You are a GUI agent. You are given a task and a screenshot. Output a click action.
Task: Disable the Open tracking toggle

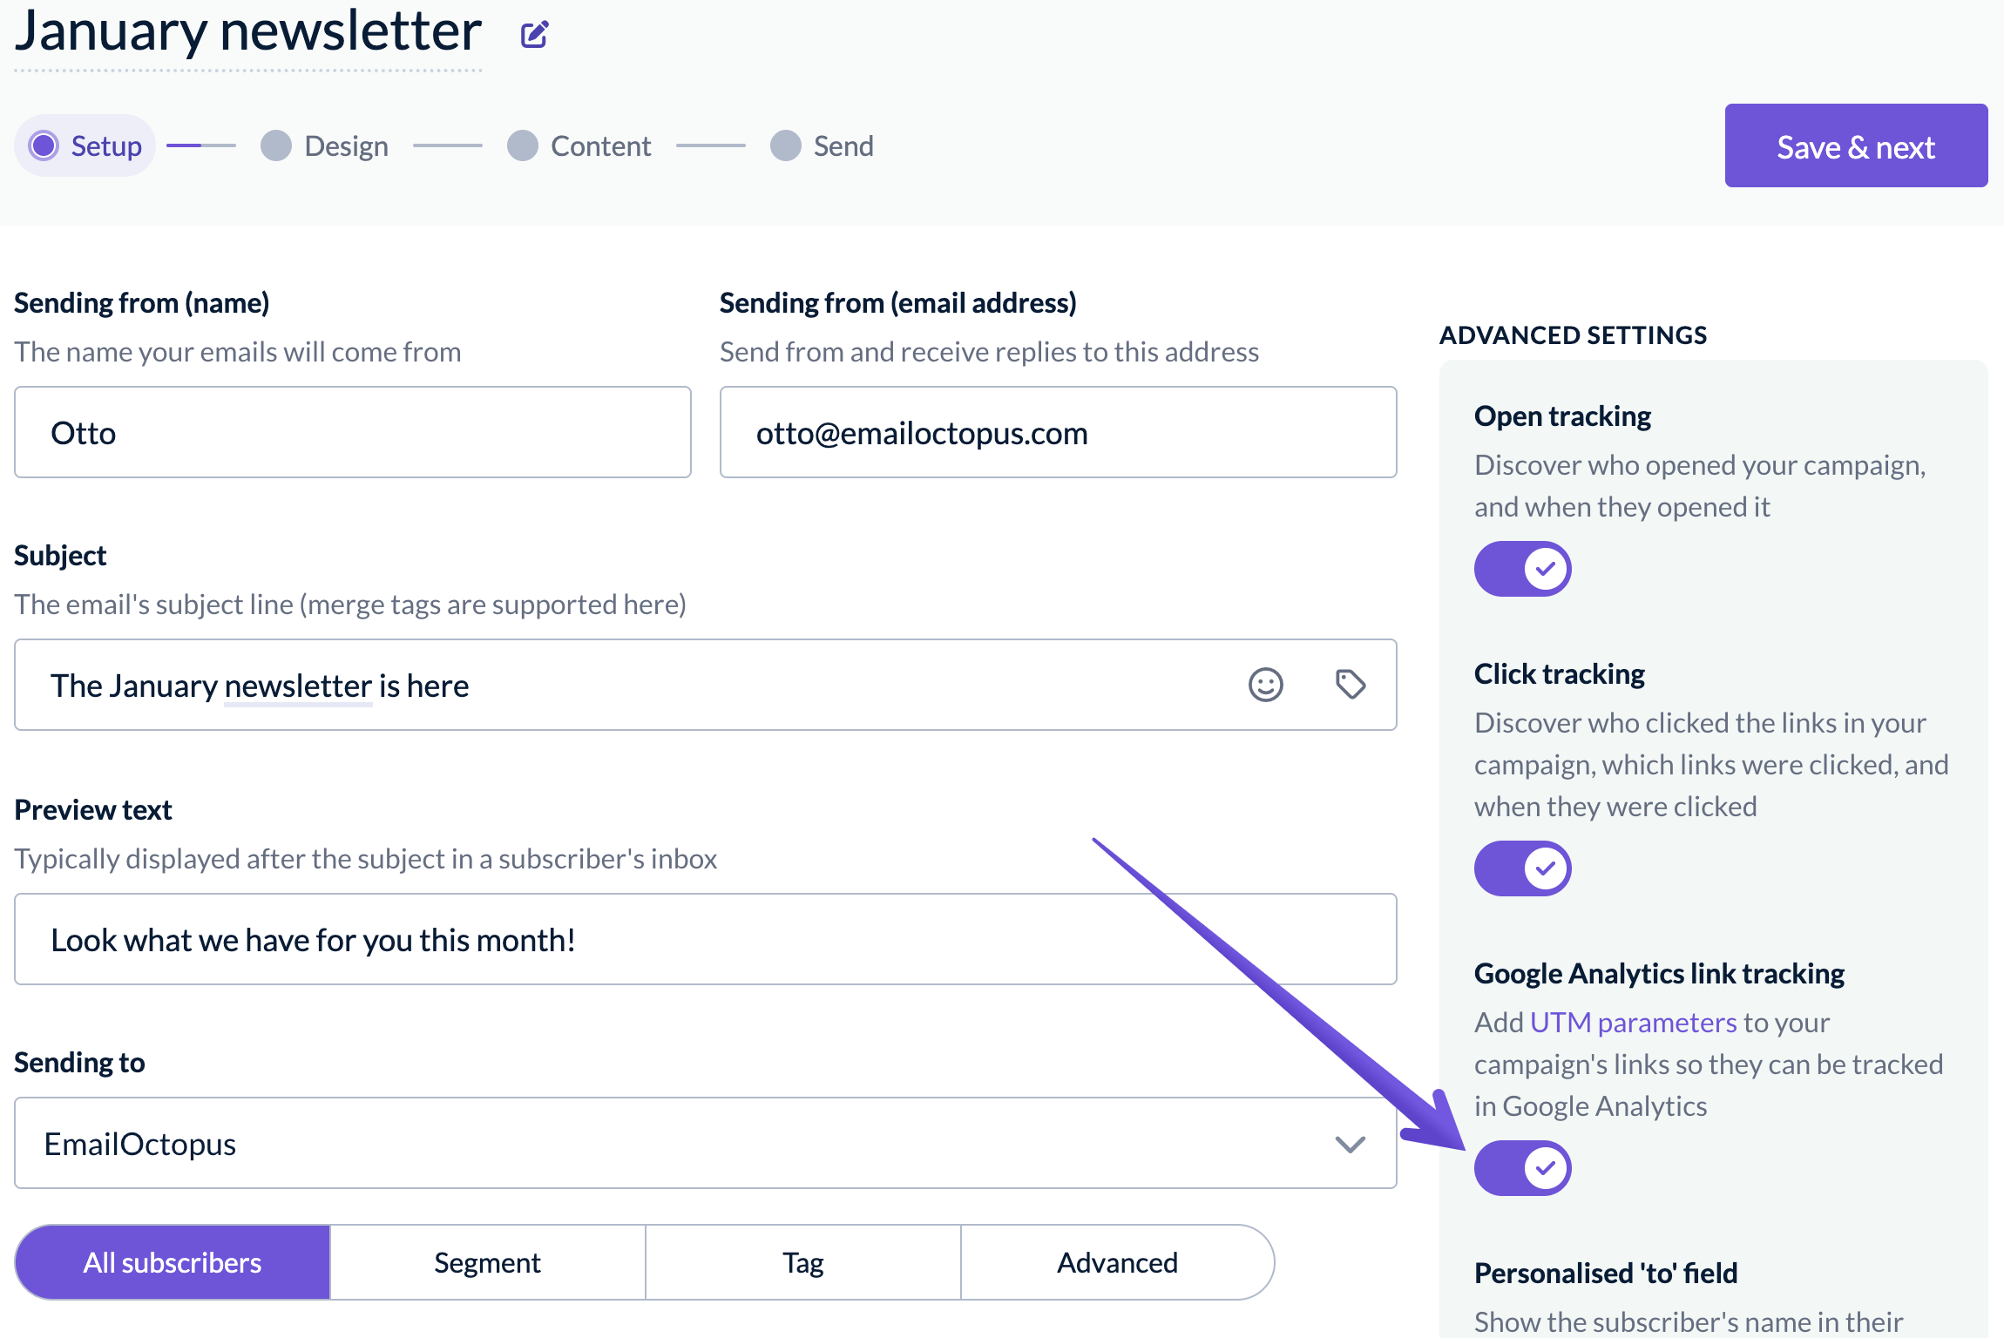pyautogui.click(x=1522, y=569)
